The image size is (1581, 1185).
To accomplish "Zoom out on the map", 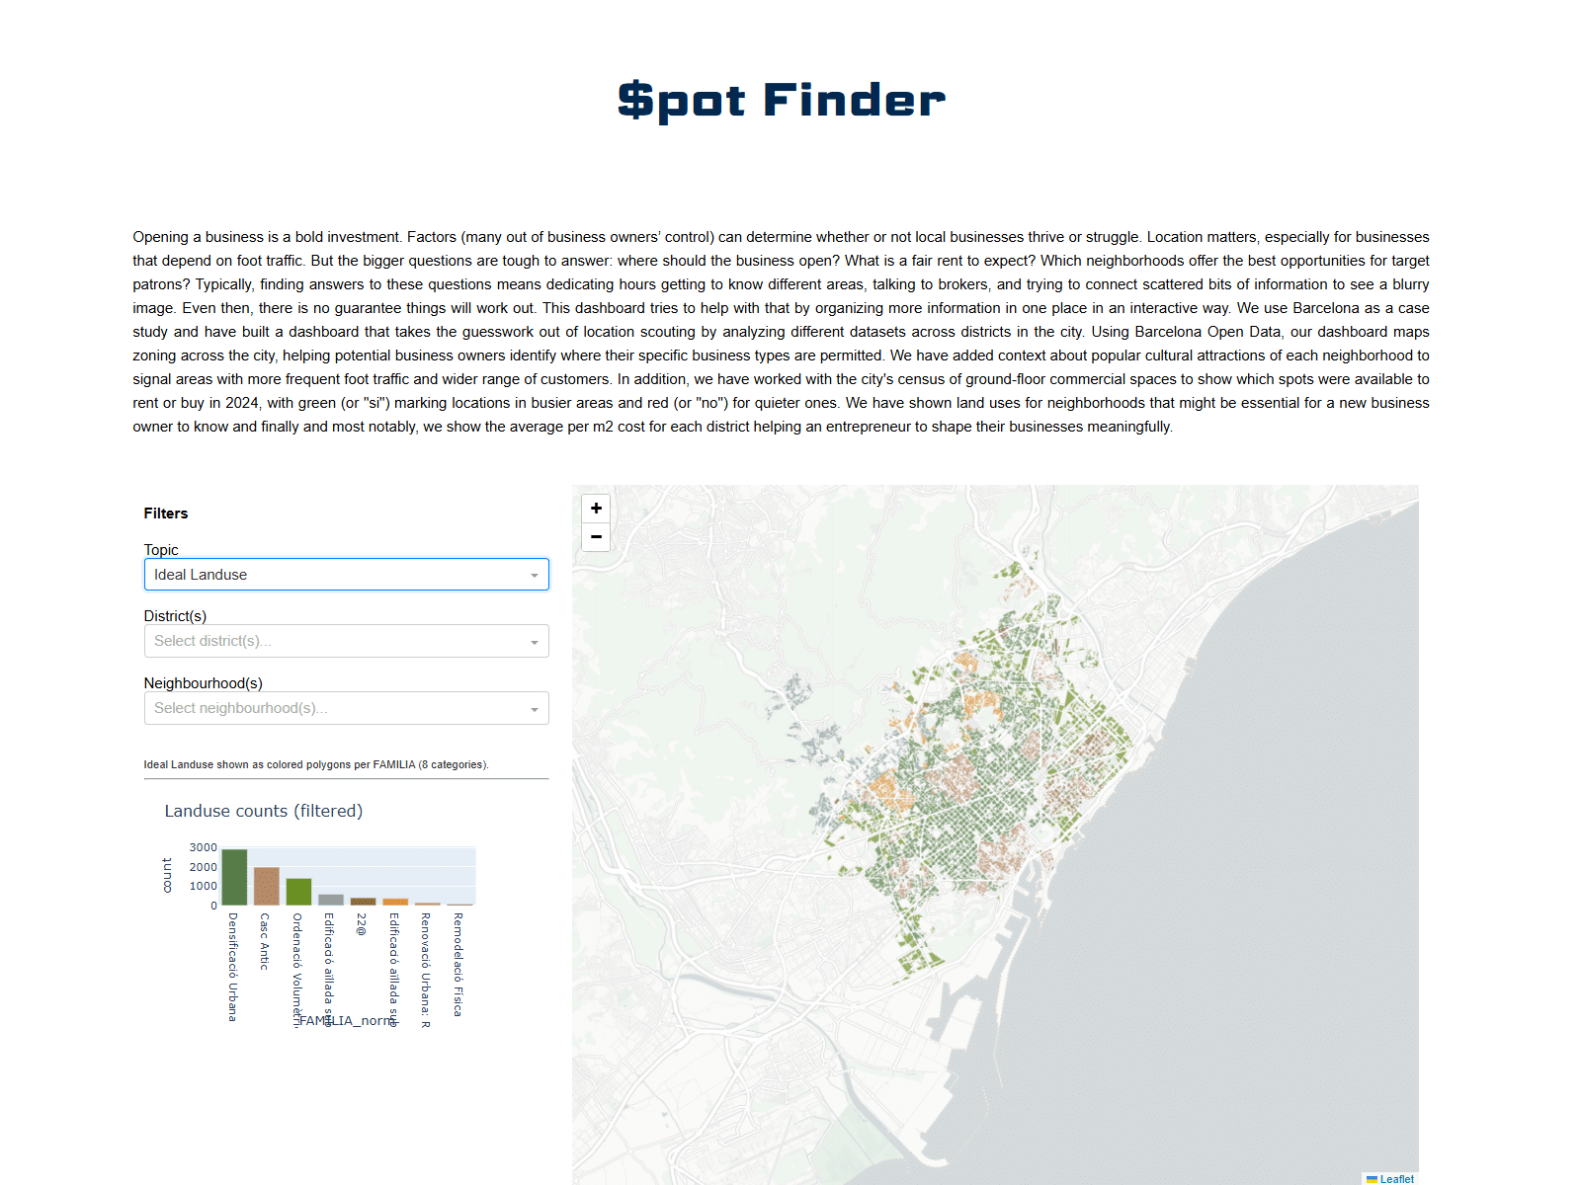I will coord(596,536).
